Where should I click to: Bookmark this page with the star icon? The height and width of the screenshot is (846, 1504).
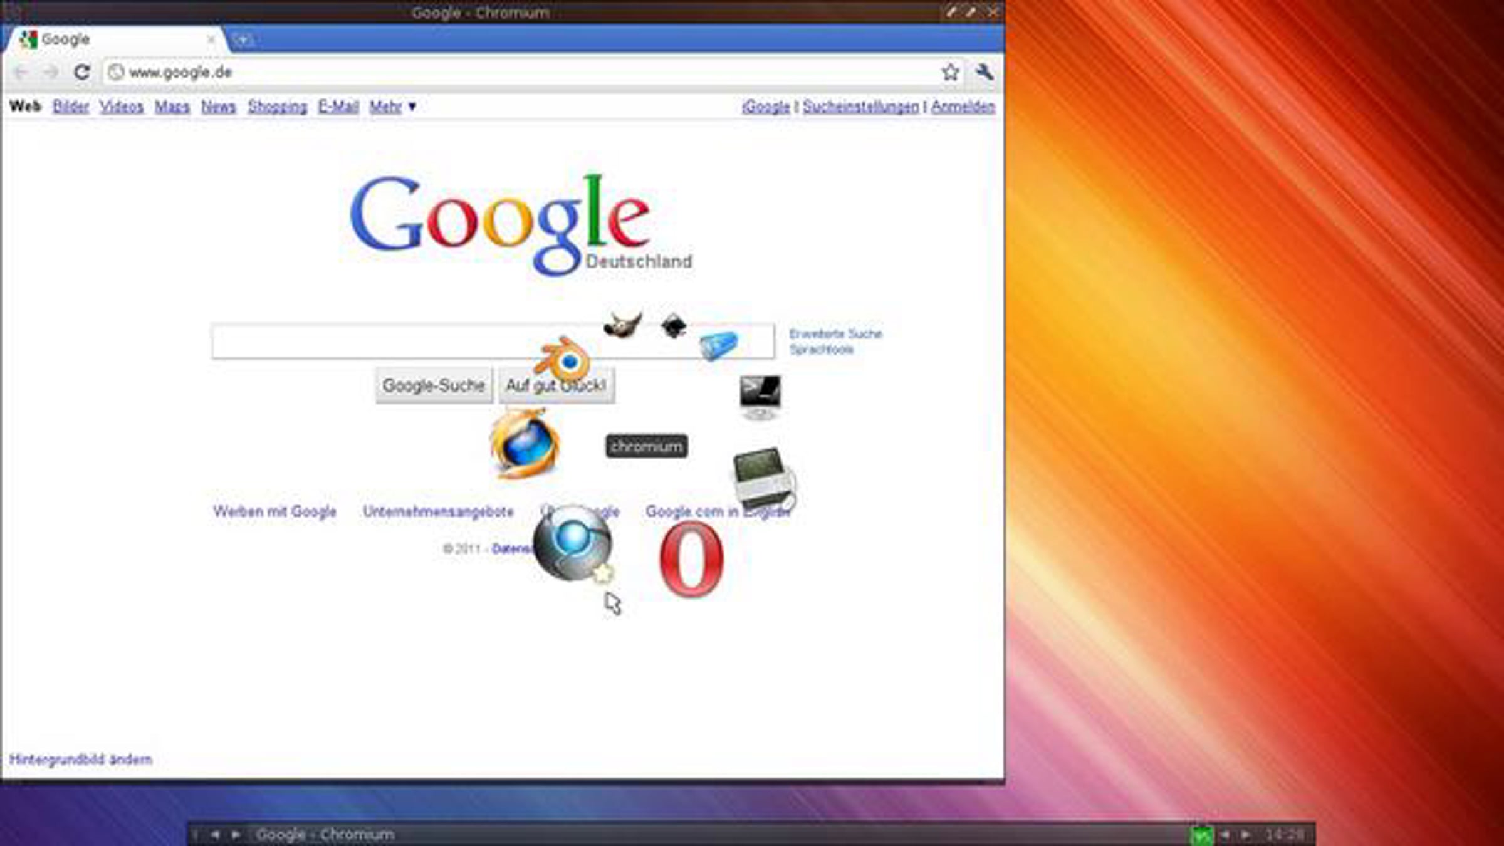click(950, 72)
